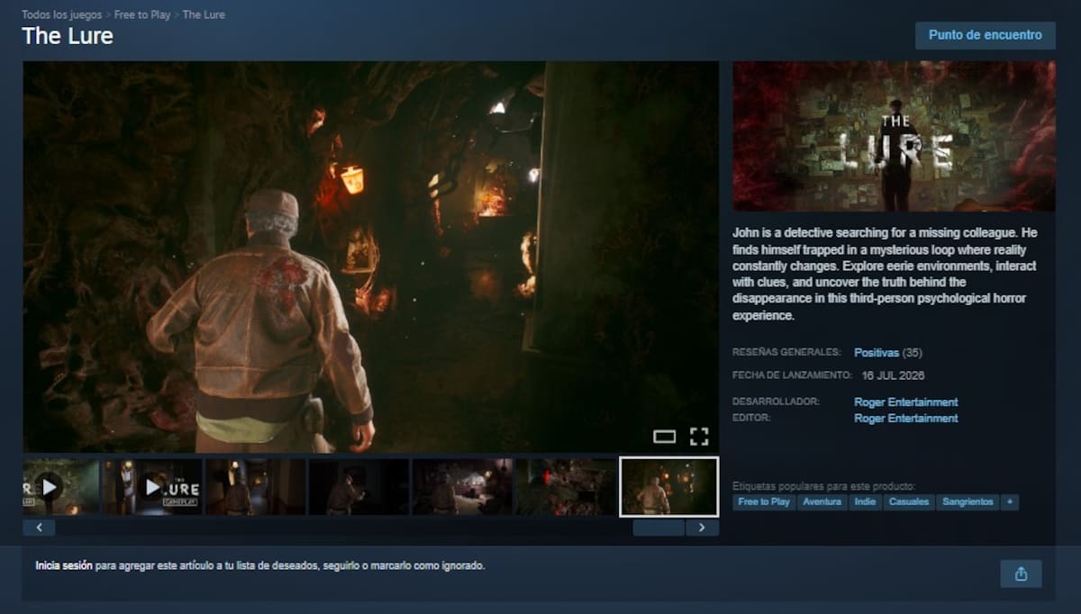Open the Todos los juegos breadcrumb

click(x=62, y=14)
